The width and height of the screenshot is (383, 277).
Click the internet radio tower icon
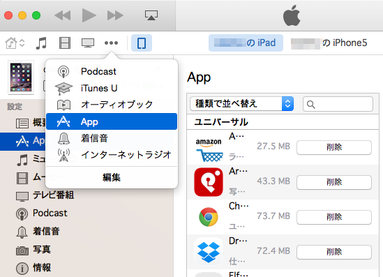point(63,155)
